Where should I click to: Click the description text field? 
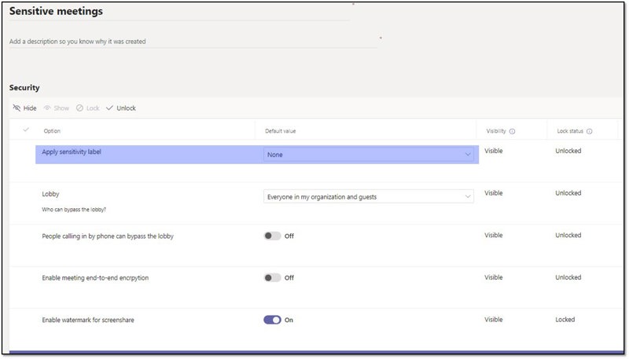193,42
